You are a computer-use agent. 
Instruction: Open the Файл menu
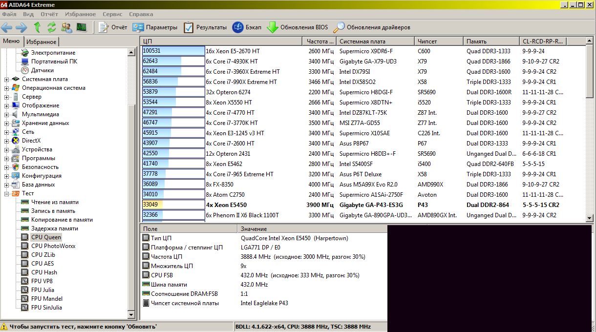pos(9,15)
